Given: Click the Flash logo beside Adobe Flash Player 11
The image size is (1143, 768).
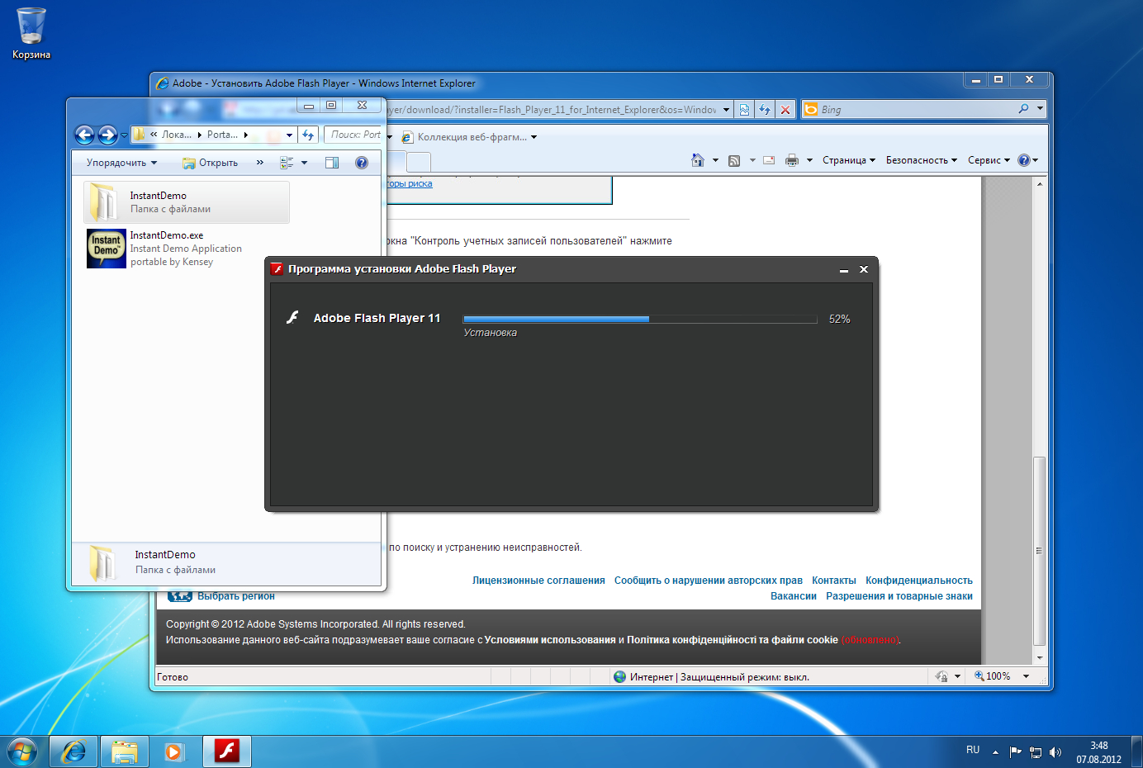Looking at the screenshot, I should 292,318.
